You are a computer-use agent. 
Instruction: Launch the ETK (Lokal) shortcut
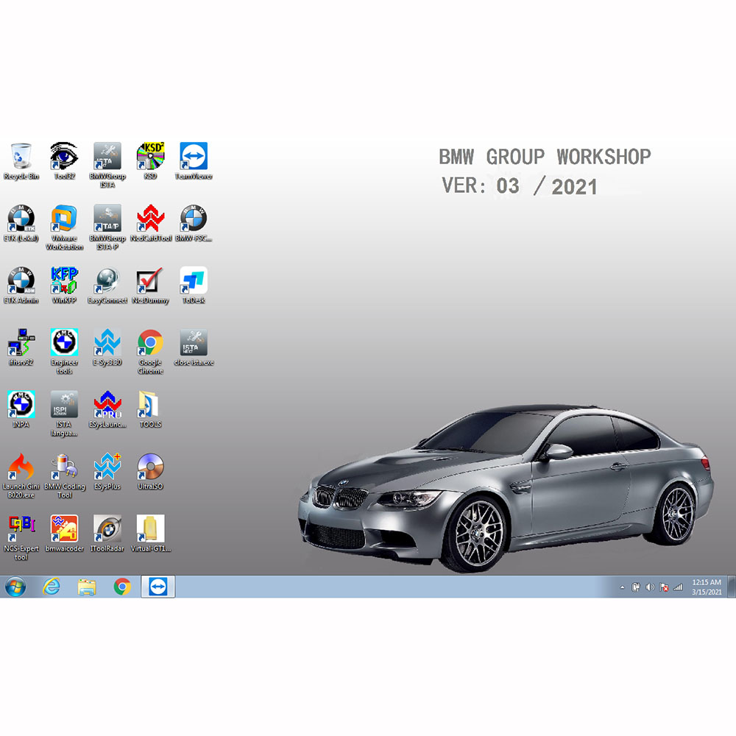point(21,223)
